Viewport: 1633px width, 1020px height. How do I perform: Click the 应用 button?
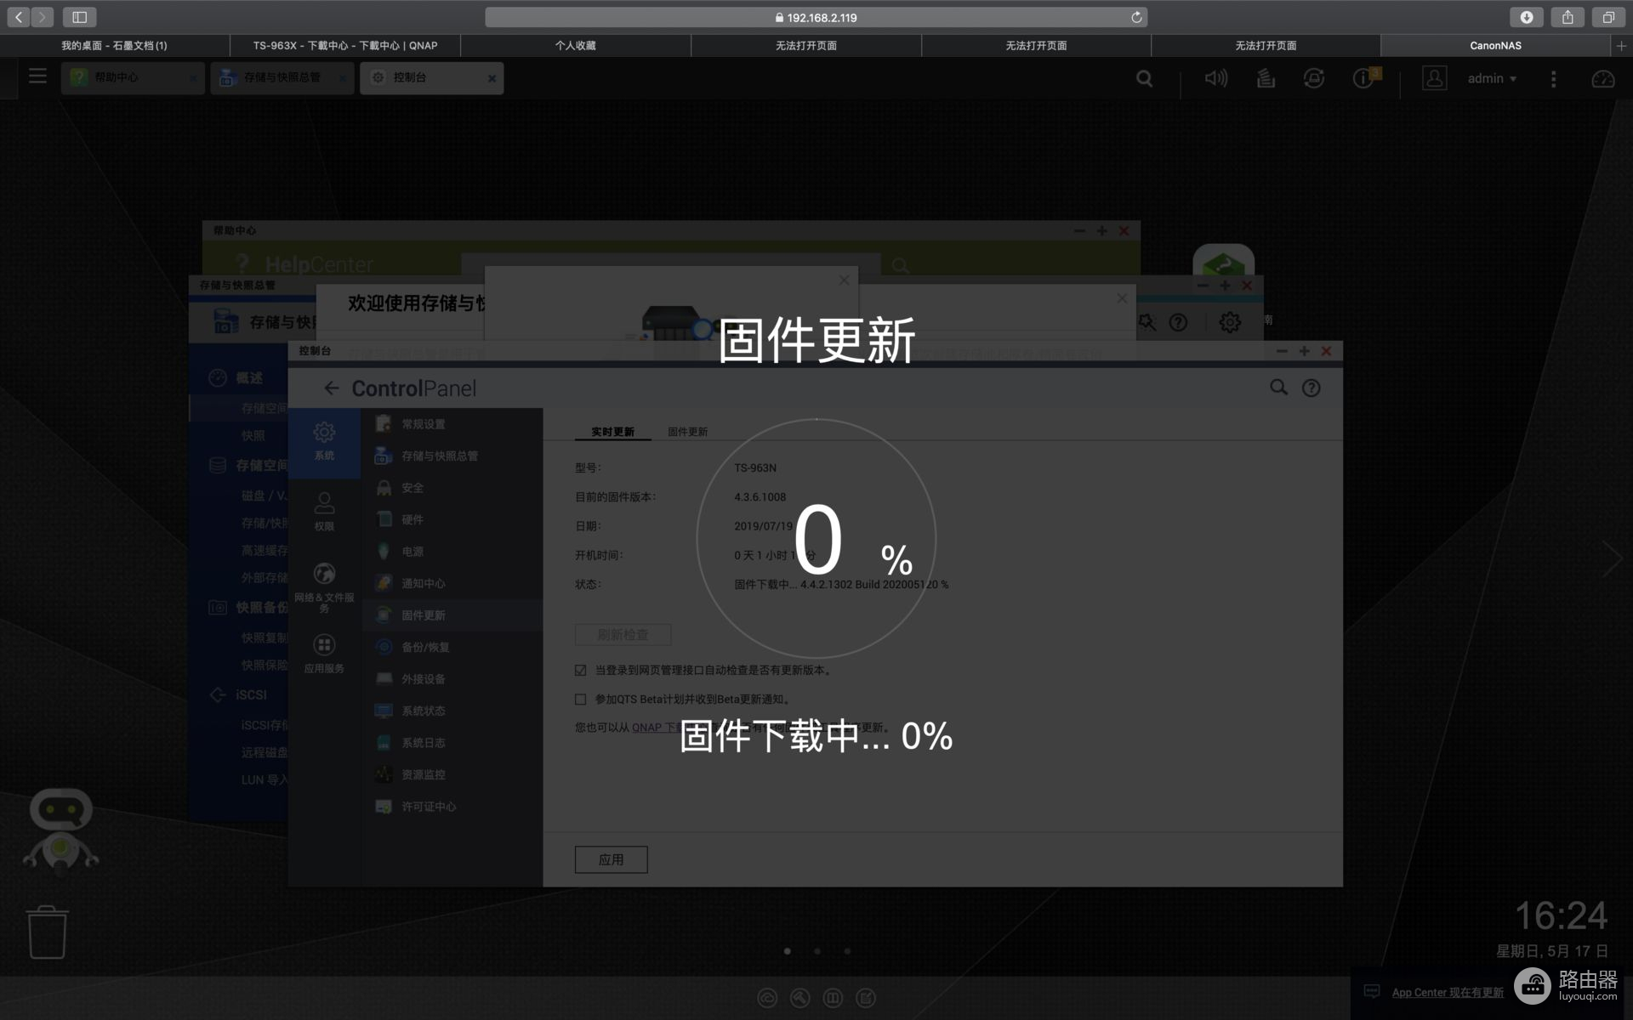[x=611, y=859]
